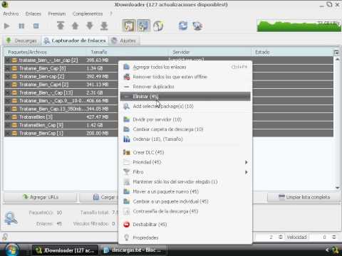Switch to the Capturador de Enlaces tab

click(75, 41)
